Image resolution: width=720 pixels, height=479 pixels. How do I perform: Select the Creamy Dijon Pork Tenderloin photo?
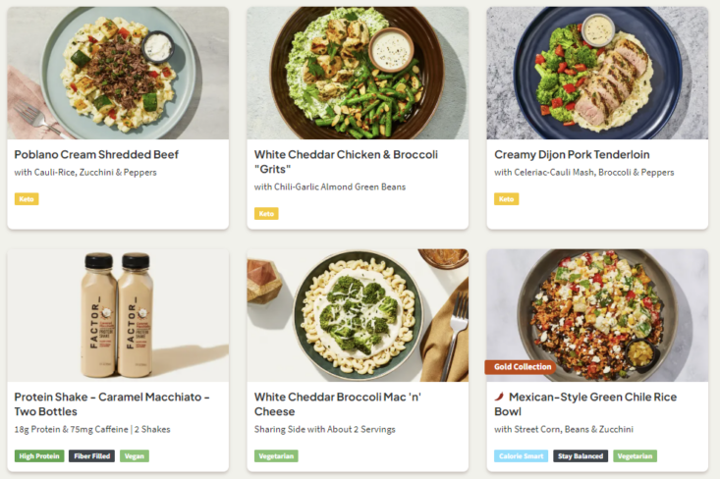point(597,73)
